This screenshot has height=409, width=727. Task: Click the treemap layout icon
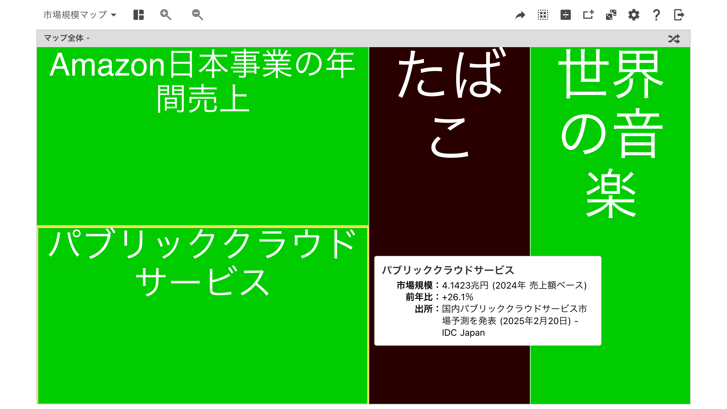point(139,15)
